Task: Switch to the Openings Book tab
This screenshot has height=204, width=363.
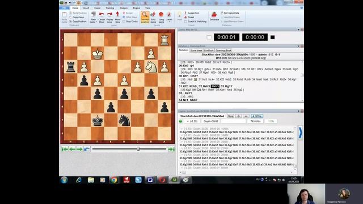Action: tap(223, 50)
